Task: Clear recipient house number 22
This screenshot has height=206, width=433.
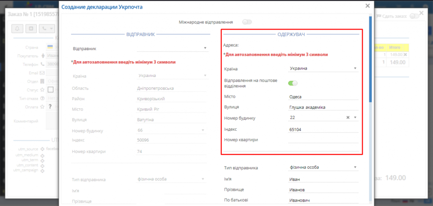Action: click(348, 118)
